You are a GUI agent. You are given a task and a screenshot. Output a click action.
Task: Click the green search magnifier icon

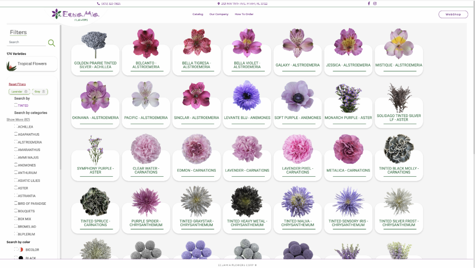click(x=51, y=43)
